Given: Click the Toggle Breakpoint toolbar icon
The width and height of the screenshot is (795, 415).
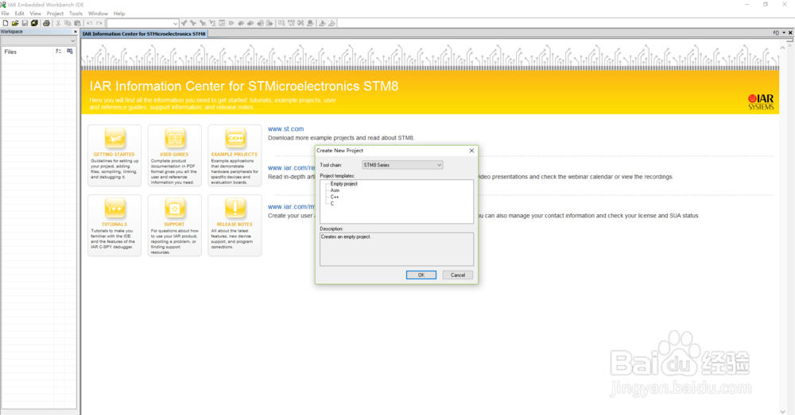Looking at the screenshot, I should point(310,23).
